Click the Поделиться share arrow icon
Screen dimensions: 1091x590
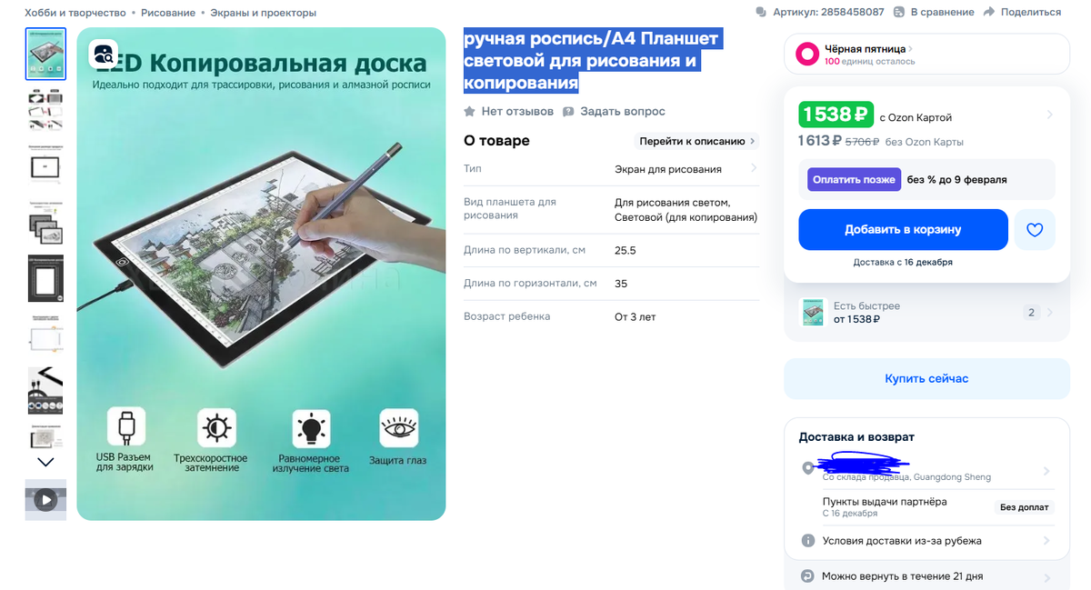pyautogui.click(x=989, y=13)
